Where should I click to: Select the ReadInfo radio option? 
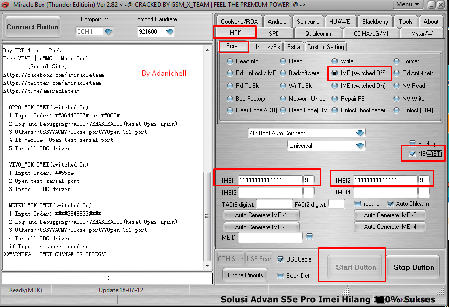230,61
